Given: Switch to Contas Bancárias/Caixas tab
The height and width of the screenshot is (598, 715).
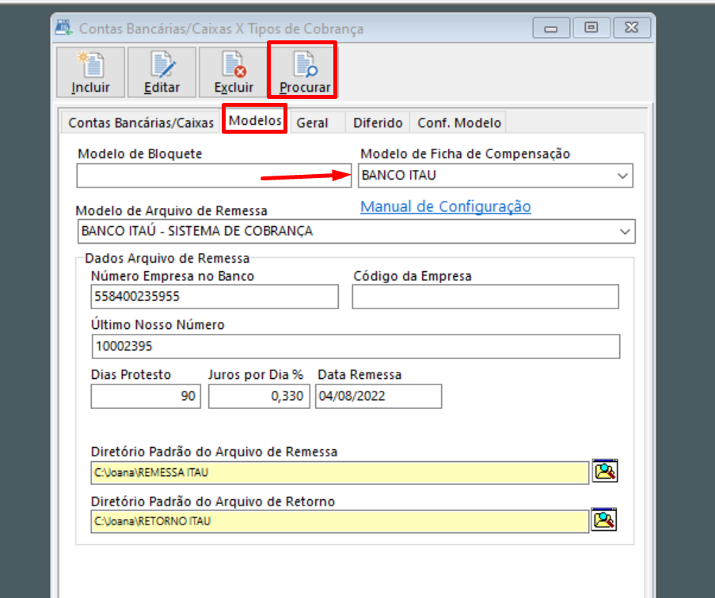Looking at the screenshot, I should point(141,123).
